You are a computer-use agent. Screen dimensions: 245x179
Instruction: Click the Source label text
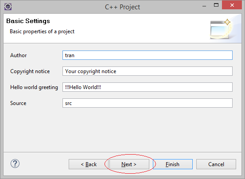(x=18, y=103)
